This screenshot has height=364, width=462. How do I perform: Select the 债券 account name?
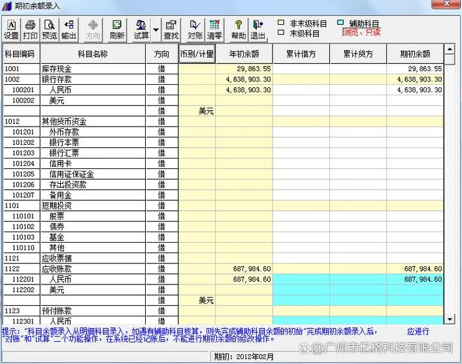57,227
